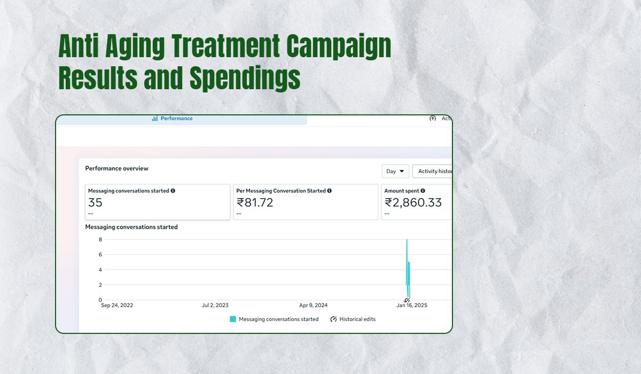Select the Per Messaging Conversation Started card
This screenshot has height=374, width=641.
pyautogui.click(x=305, y=202)
